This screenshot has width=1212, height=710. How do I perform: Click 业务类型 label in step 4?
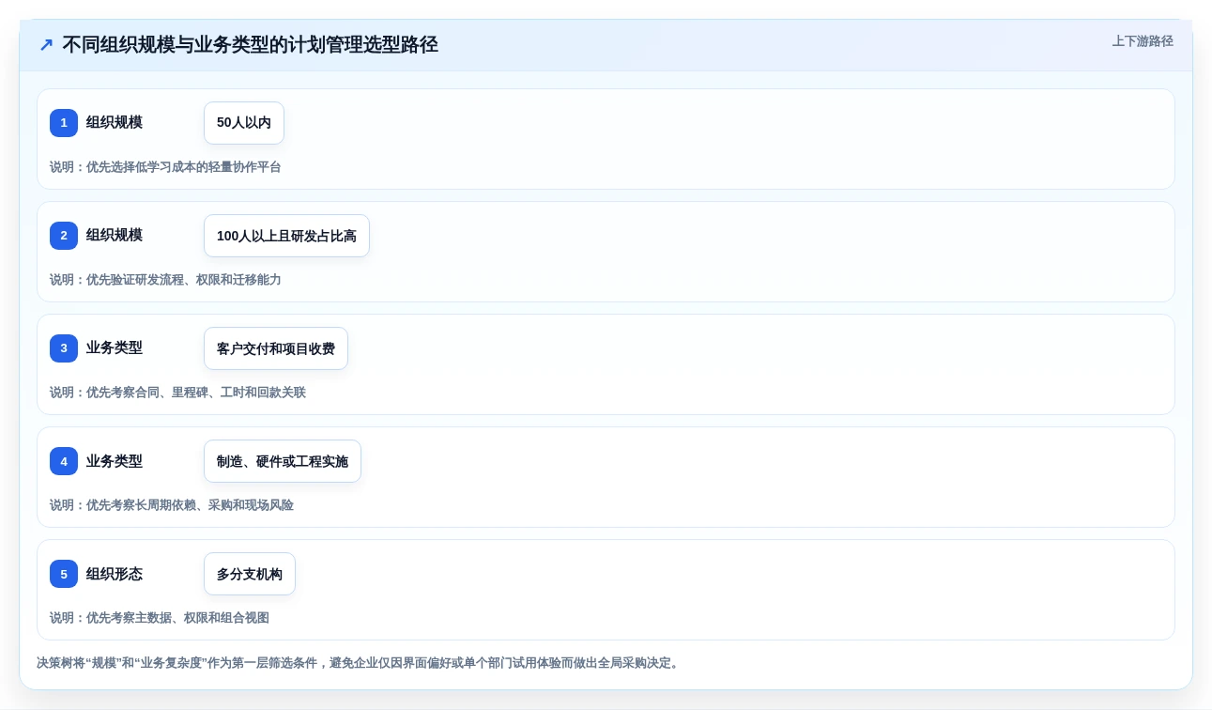pyautogui.click(x=115, y=460)
